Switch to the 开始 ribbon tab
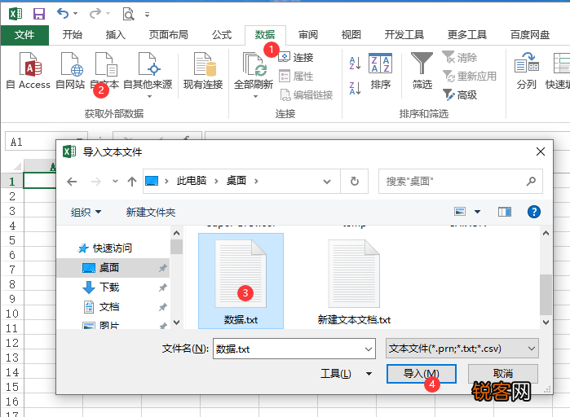The image size is (570, 417). point(73,35)
